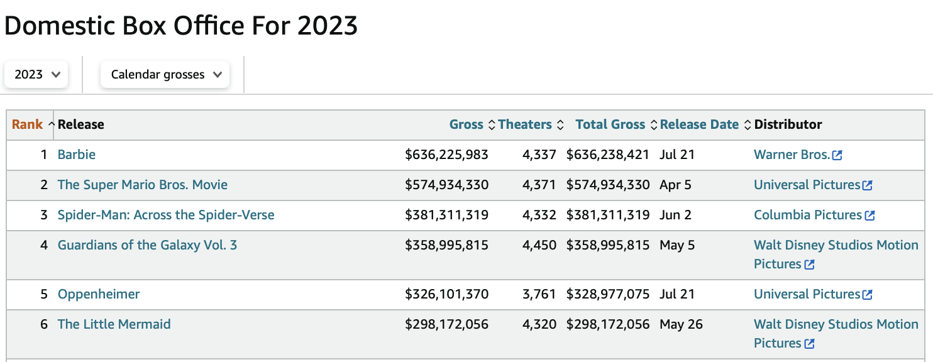Open Columbia Pictures distributor link

click(807, 215)
